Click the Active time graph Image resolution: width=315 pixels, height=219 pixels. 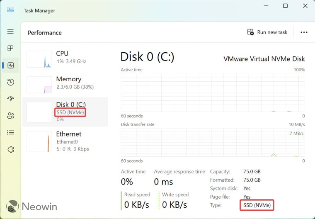[213, 93]
